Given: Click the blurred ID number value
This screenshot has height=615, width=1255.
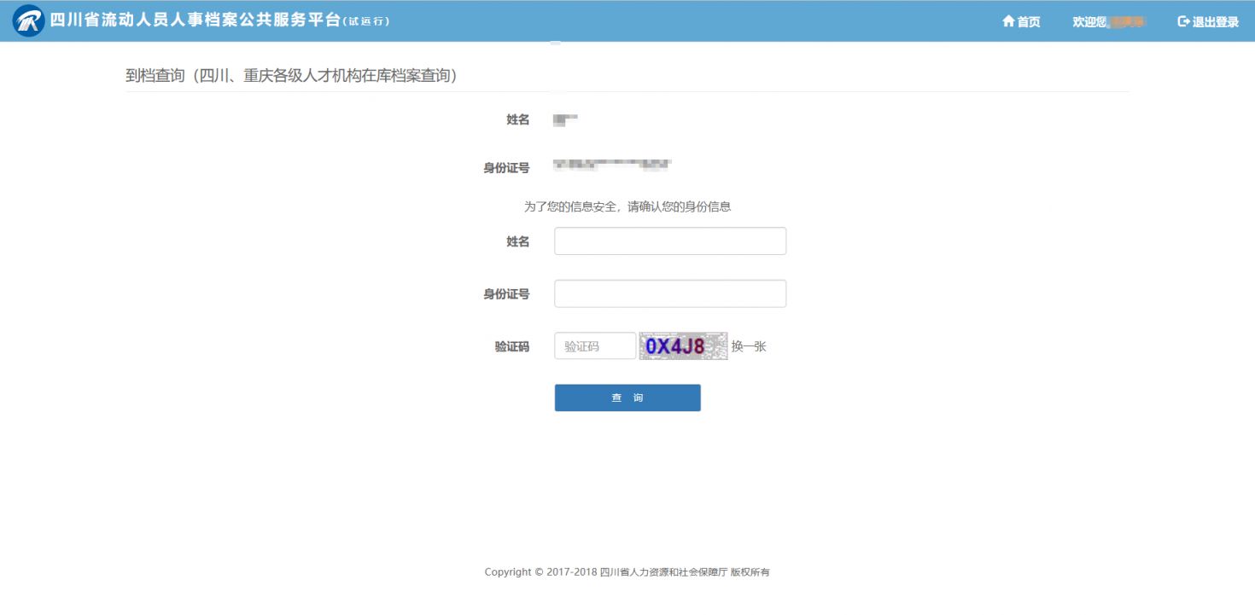Looking at the screenshot, I should [611, 164].
